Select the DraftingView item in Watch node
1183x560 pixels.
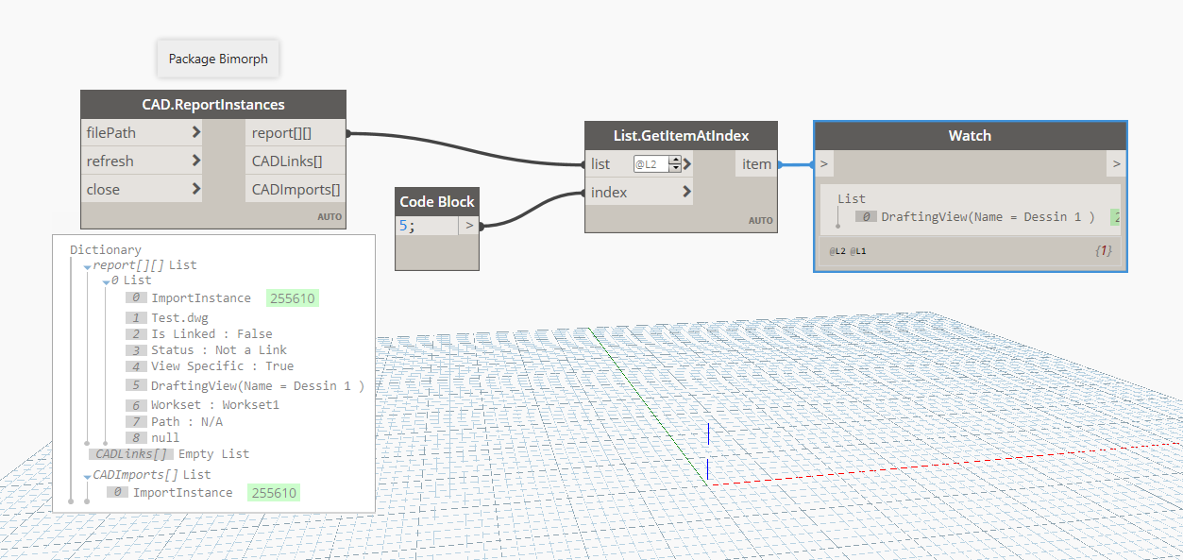click(987, 217)
